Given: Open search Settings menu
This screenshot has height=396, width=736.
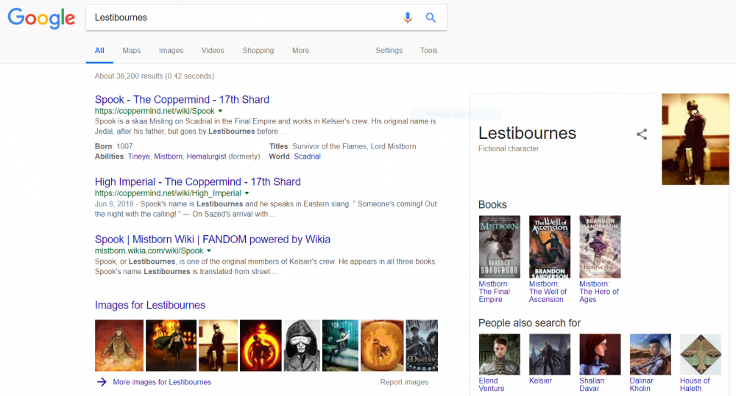Looking at the screenshot, I should coord(389,51).
